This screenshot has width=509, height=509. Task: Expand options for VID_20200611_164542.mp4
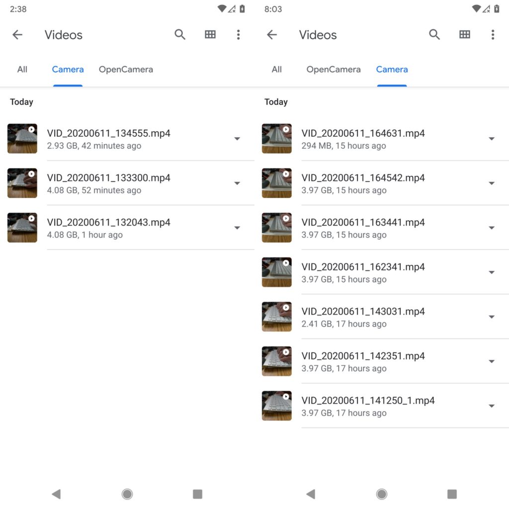point(492,183)
